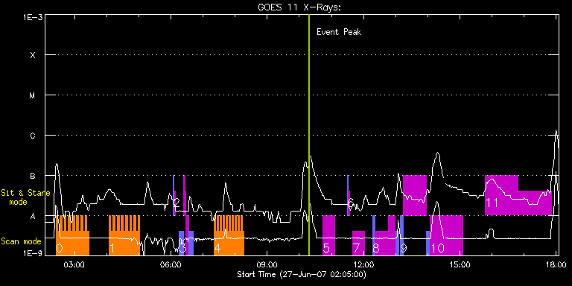Select the magenta block labeled 5

[x=328, y=235]
